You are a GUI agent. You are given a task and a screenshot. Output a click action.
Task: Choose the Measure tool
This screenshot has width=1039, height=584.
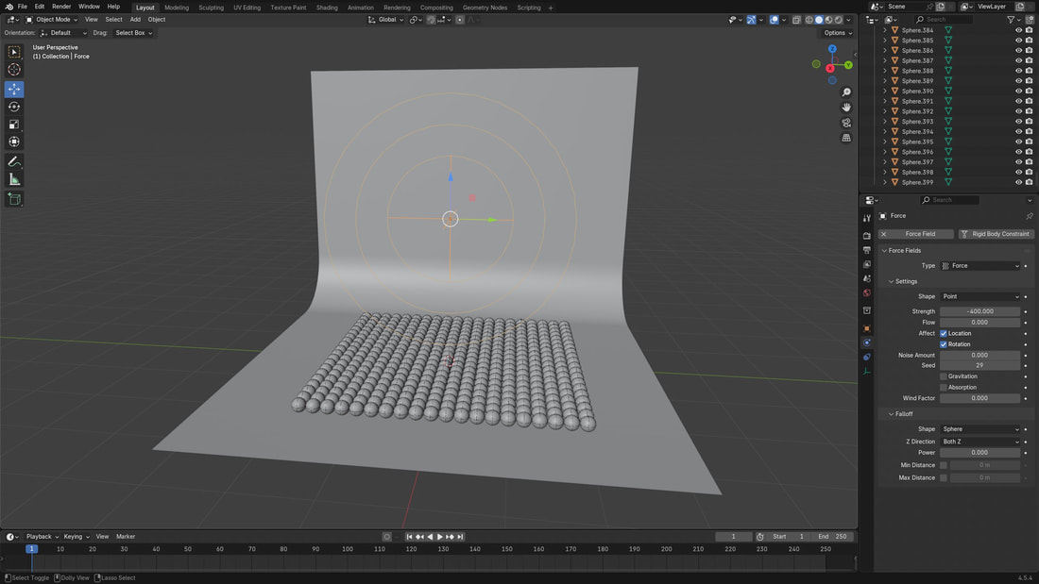coord(14,179)
